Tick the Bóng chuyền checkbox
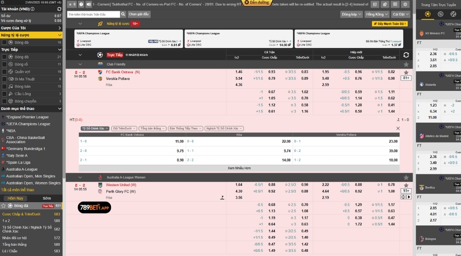Image resolution: width=461 pixels, height=256 pixels. [4, 101]
